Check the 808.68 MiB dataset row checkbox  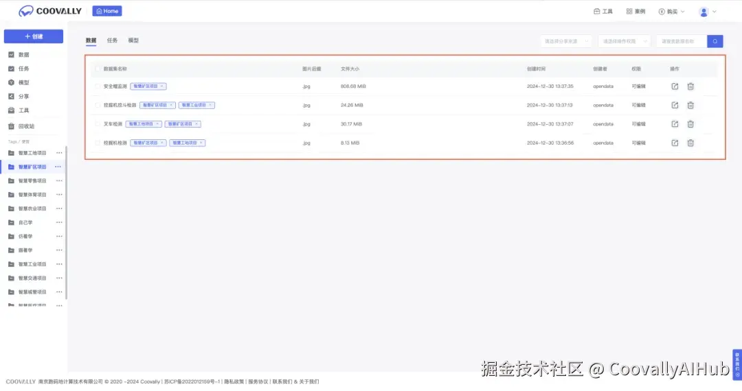(x=98, y=86)
